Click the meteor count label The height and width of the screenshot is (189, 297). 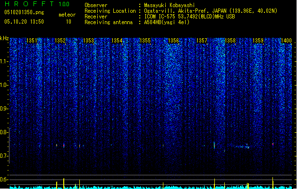[67, 15]
